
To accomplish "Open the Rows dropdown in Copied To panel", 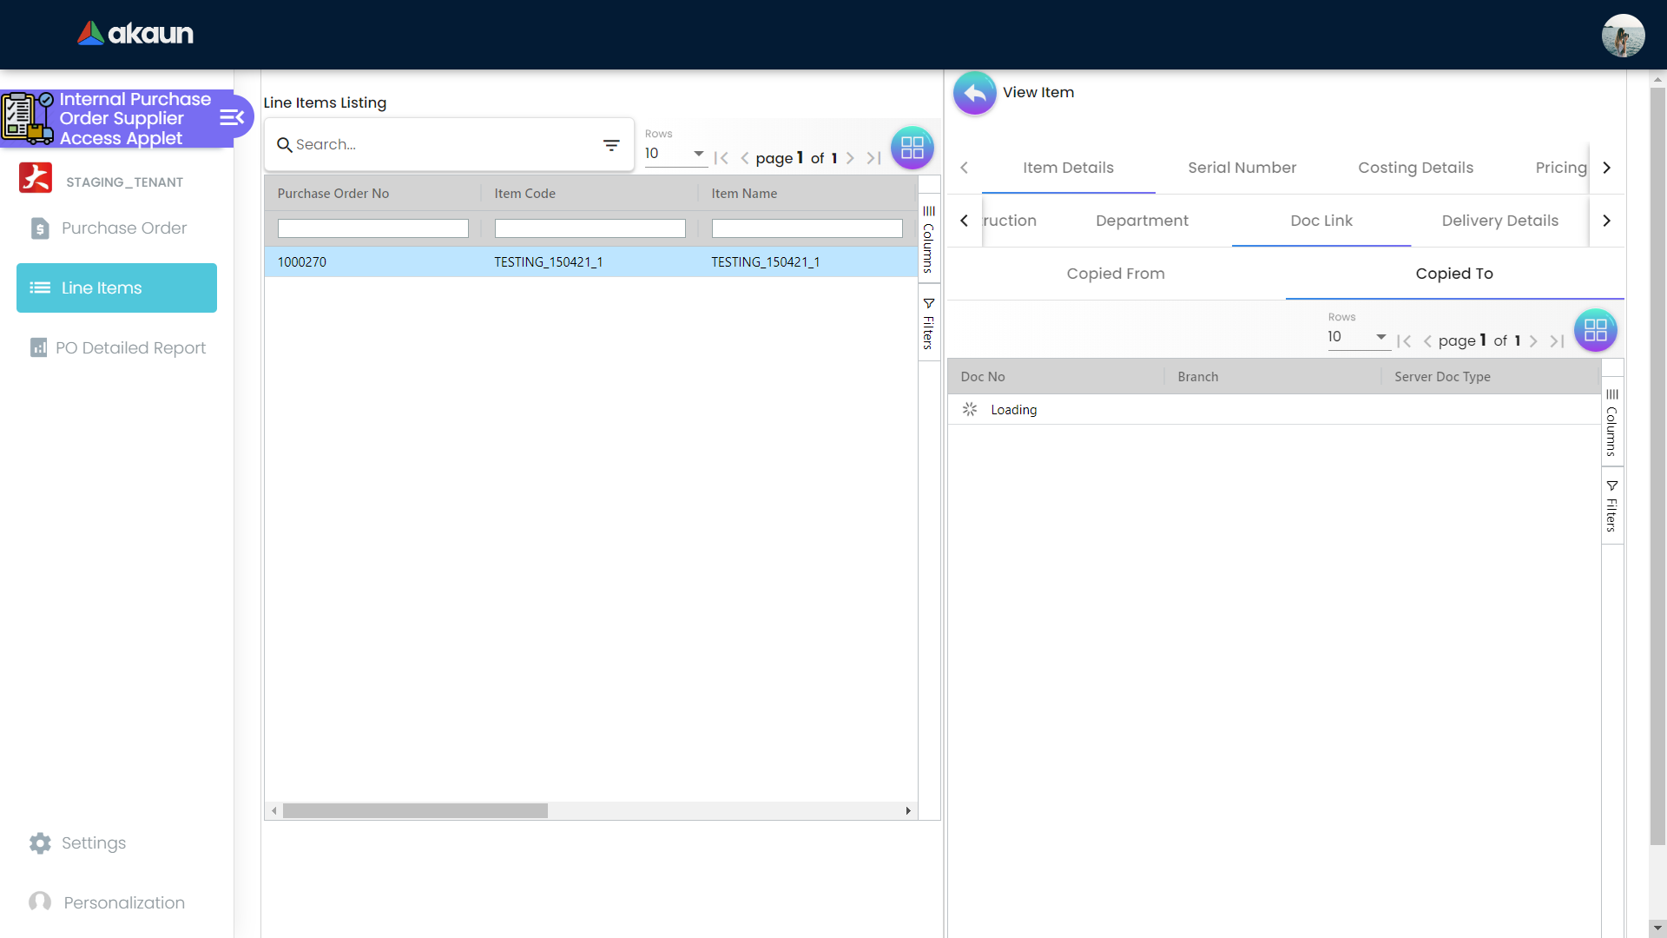I will pos(1357,337).
